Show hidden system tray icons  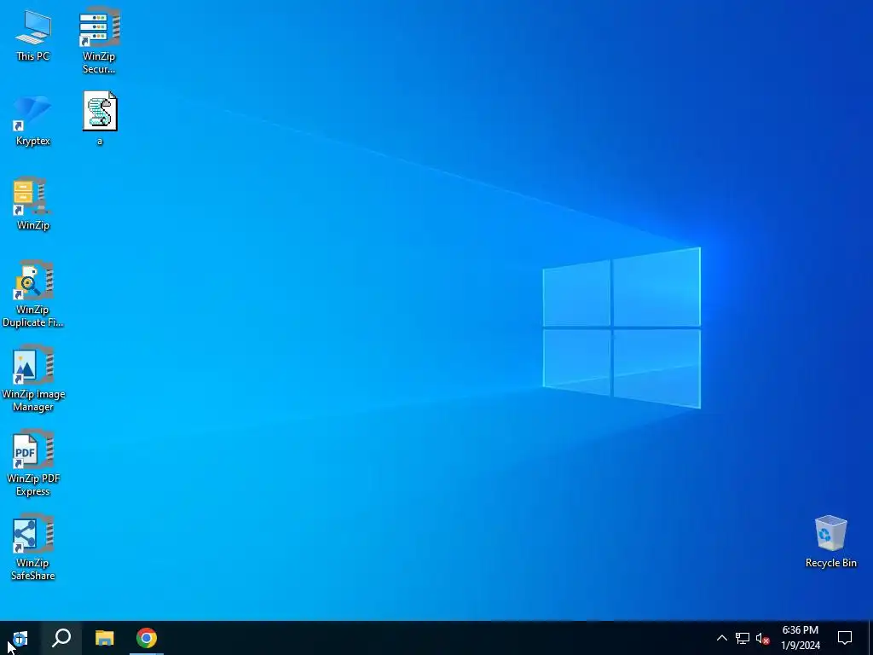(721, 638)
